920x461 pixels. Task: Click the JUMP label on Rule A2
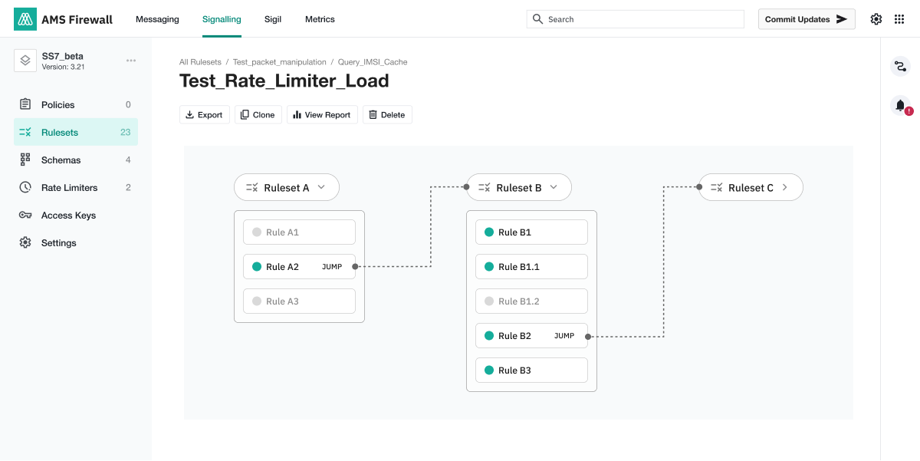click(x=332, y=267)
